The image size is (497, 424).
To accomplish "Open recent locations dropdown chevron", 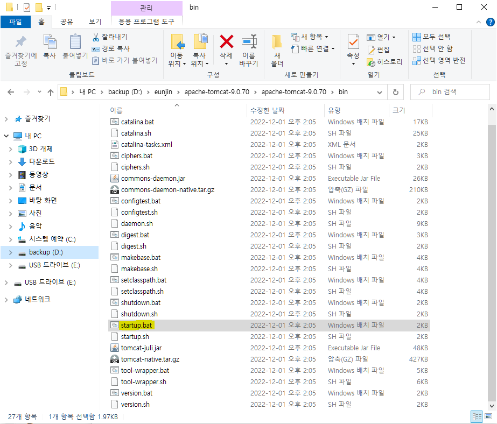I will (39, 92).
